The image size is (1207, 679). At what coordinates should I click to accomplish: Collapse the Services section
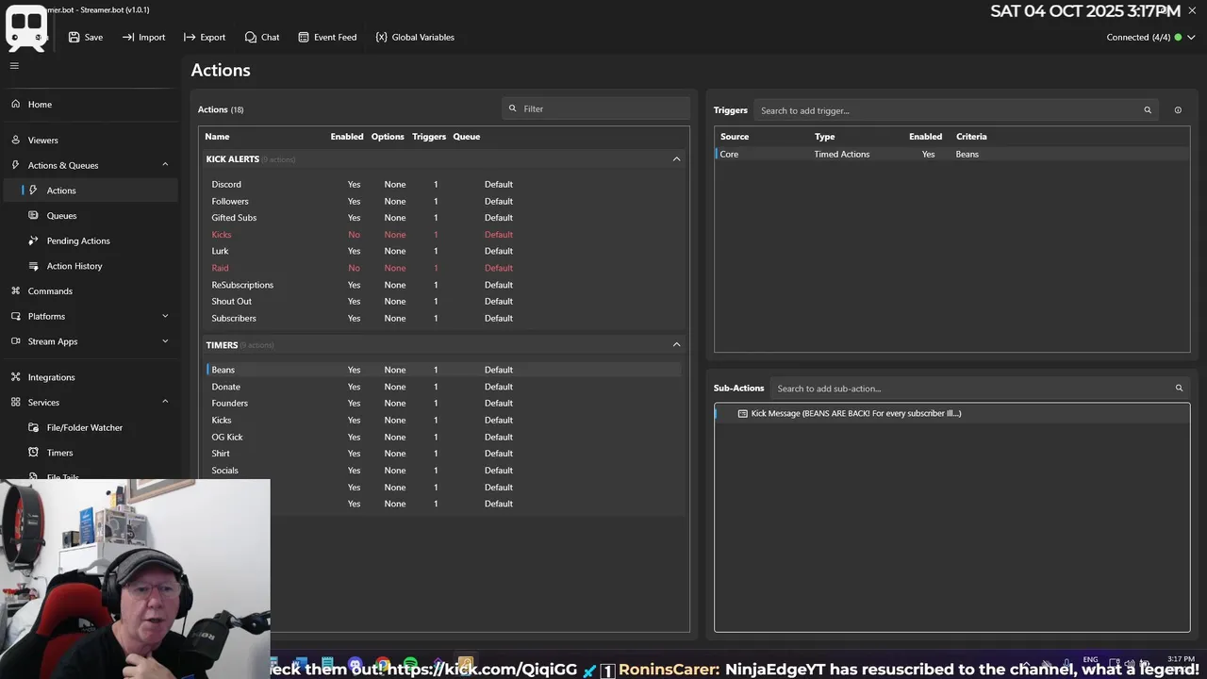(x=89, y=402)
